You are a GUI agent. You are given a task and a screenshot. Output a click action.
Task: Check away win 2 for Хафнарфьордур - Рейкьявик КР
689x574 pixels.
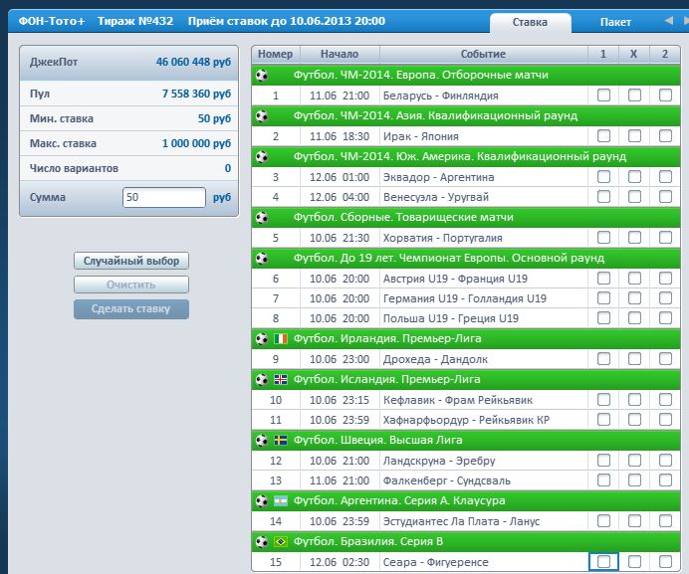click(x=665, y=420)
